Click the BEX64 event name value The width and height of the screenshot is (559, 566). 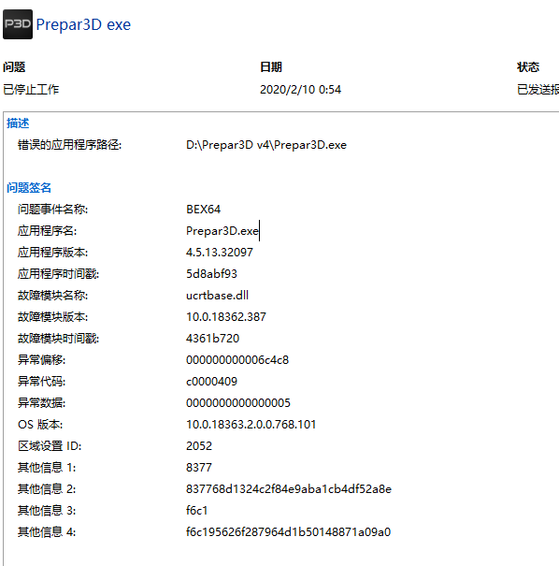(203, 210)
